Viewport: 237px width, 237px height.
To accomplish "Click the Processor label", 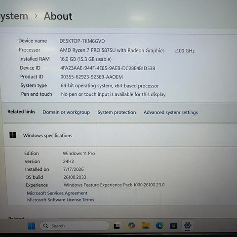I will point(30,50).
